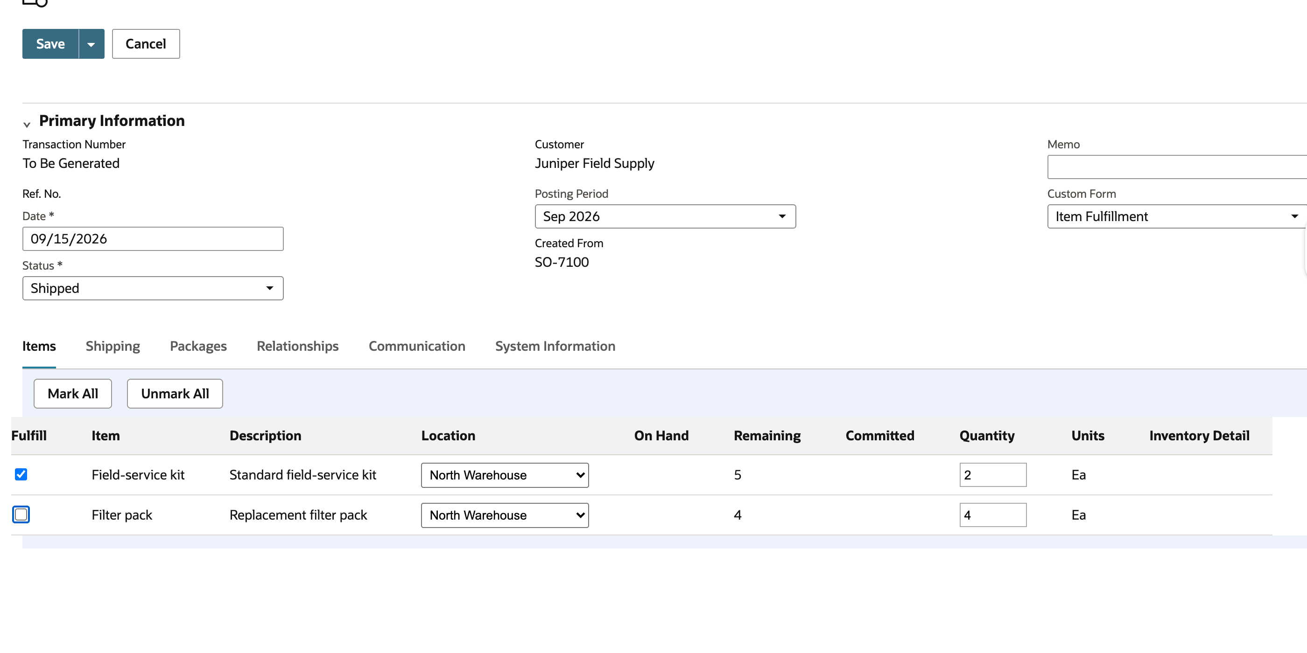Open the Communication tab
Image resolution: width=1307 pixels, height=653 pixels.
tap(416, 346)
